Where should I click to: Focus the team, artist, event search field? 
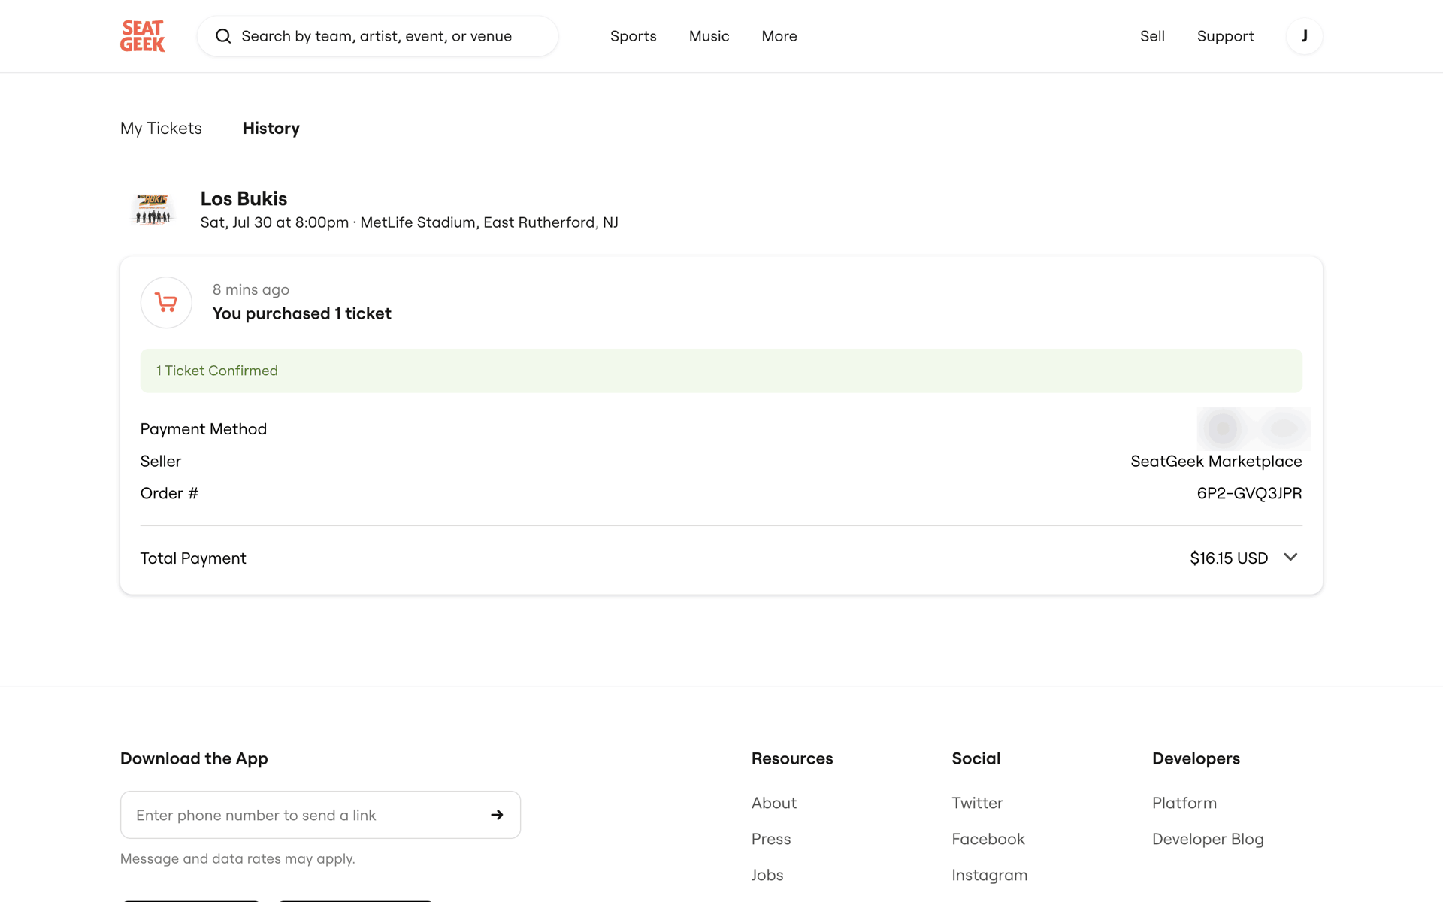point(377,36)
